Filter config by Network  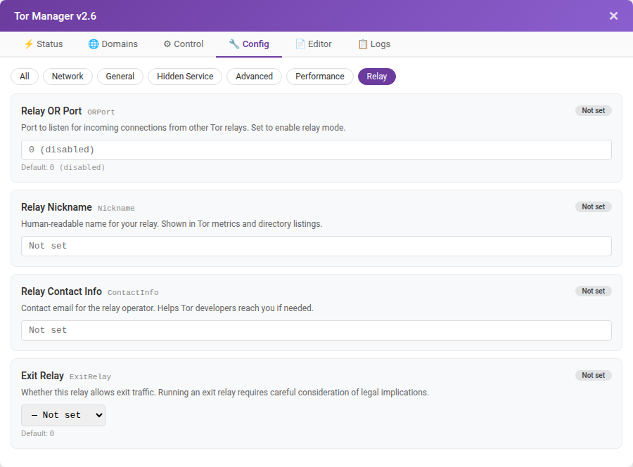pyautogui.click(x=68, y=77)
